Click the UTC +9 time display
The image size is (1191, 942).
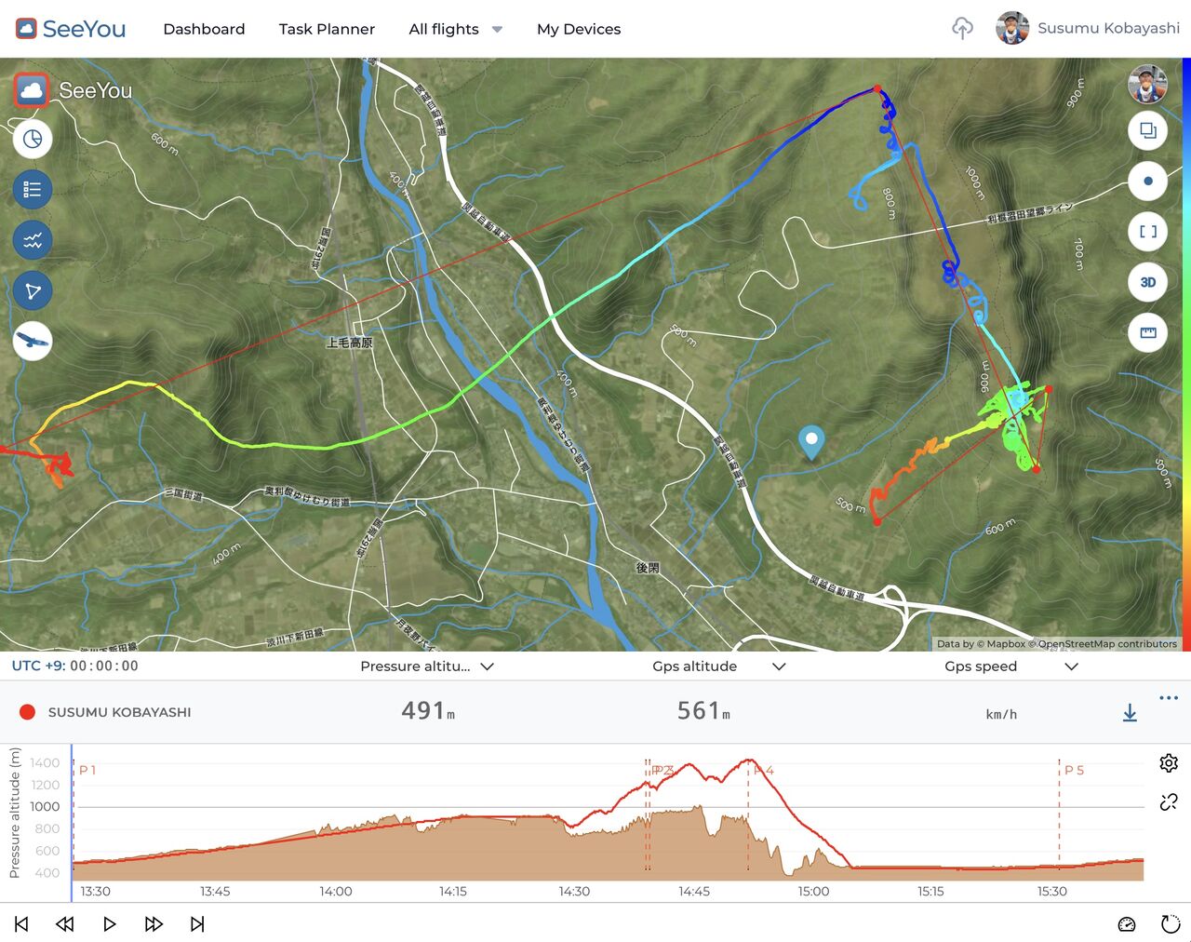click(74, 666)
